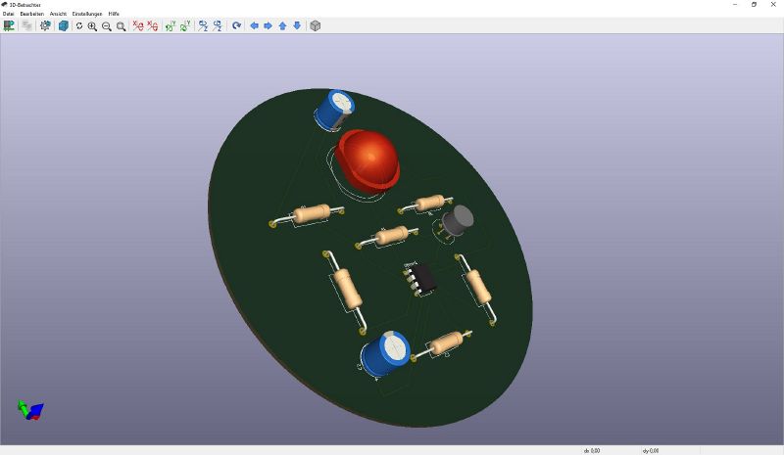Viewport: 784px width, 455px height.
Task: Copy the 3D image to clipboard
Action: [26, 25]
